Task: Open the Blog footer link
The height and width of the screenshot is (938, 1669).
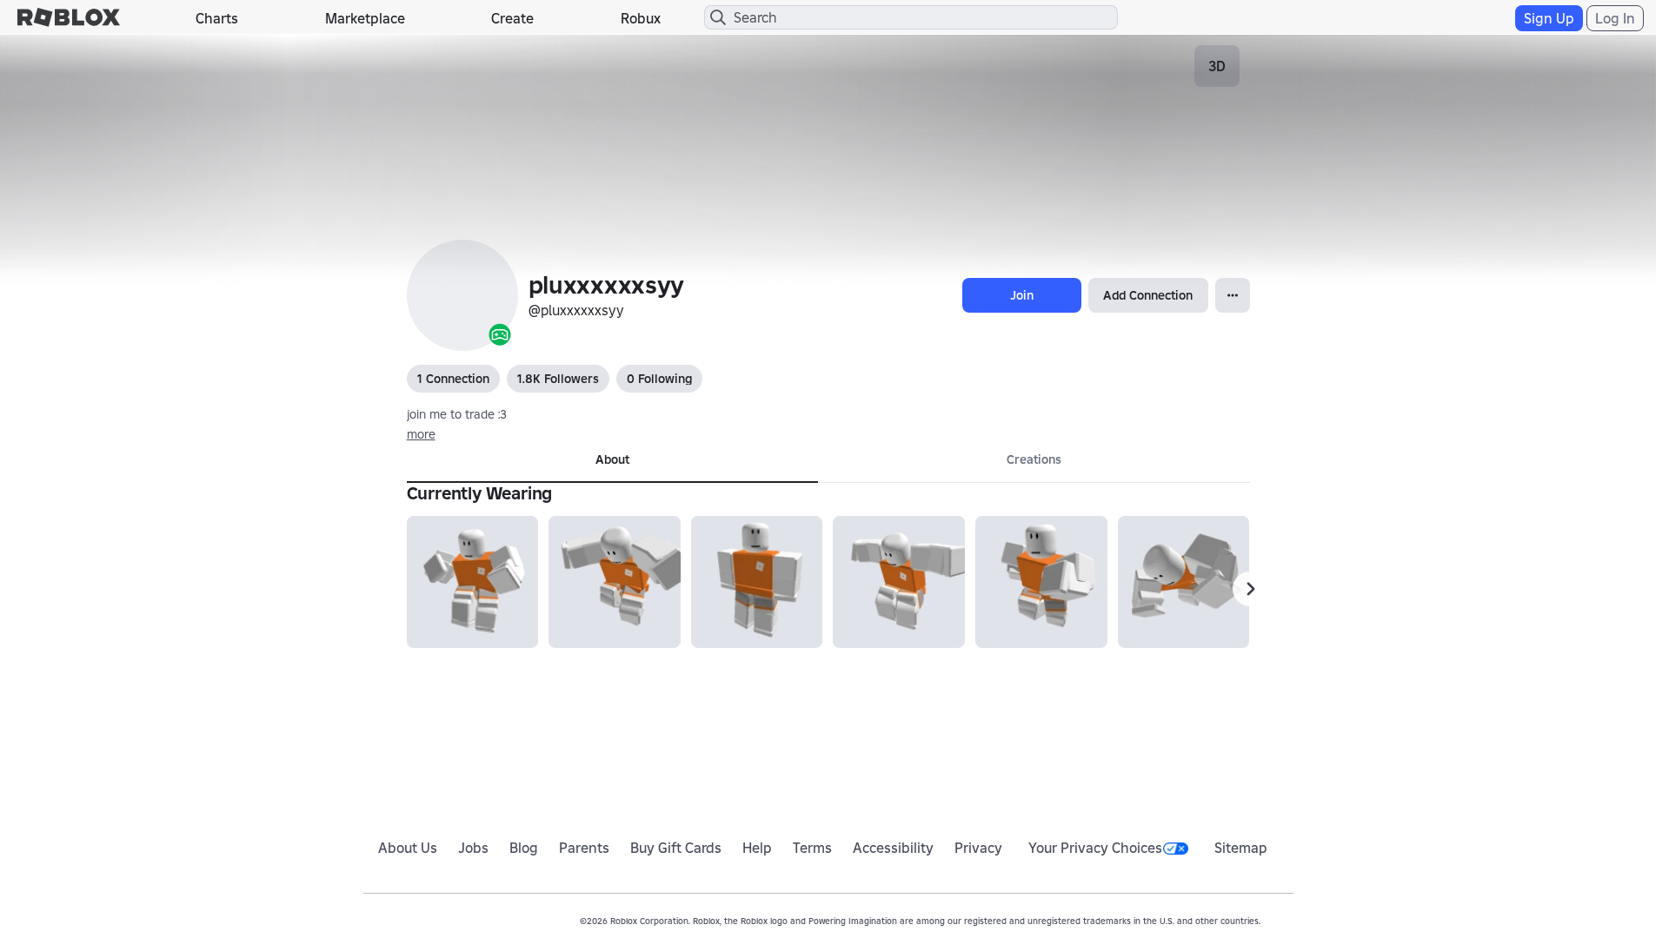Action: point(523,848)
